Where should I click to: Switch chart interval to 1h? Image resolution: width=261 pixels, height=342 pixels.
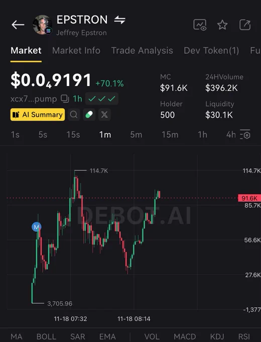click(202, 135)
